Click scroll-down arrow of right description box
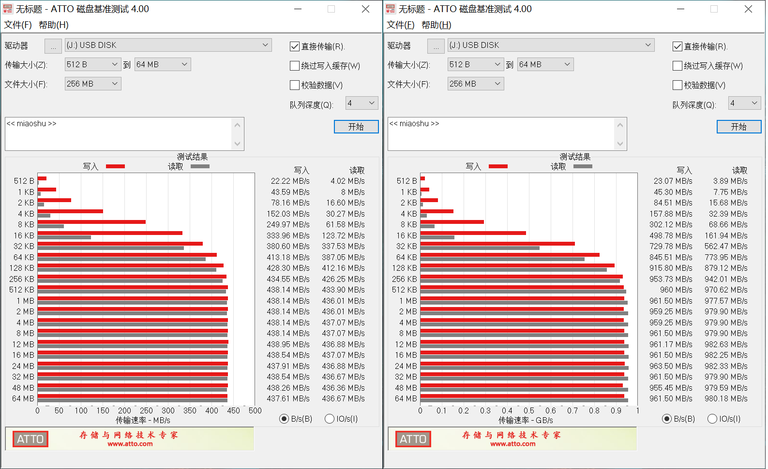 pos(620,144)
